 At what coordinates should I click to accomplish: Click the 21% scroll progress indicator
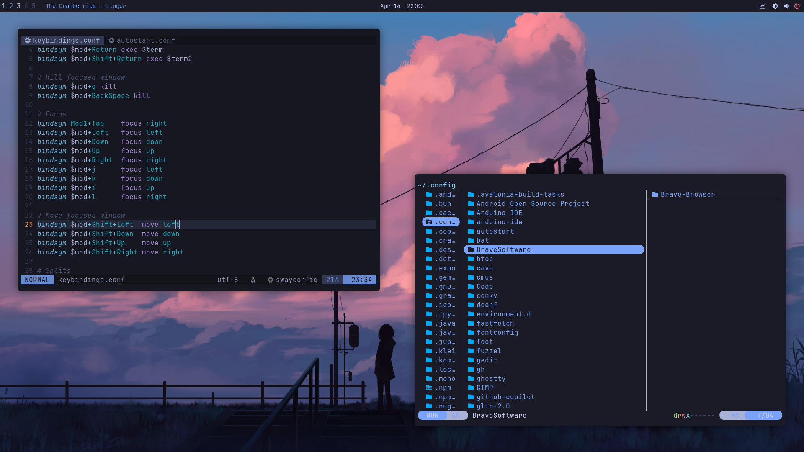[x=332, y=280]
